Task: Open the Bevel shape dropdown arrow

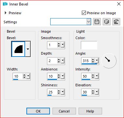Action: 28,49
